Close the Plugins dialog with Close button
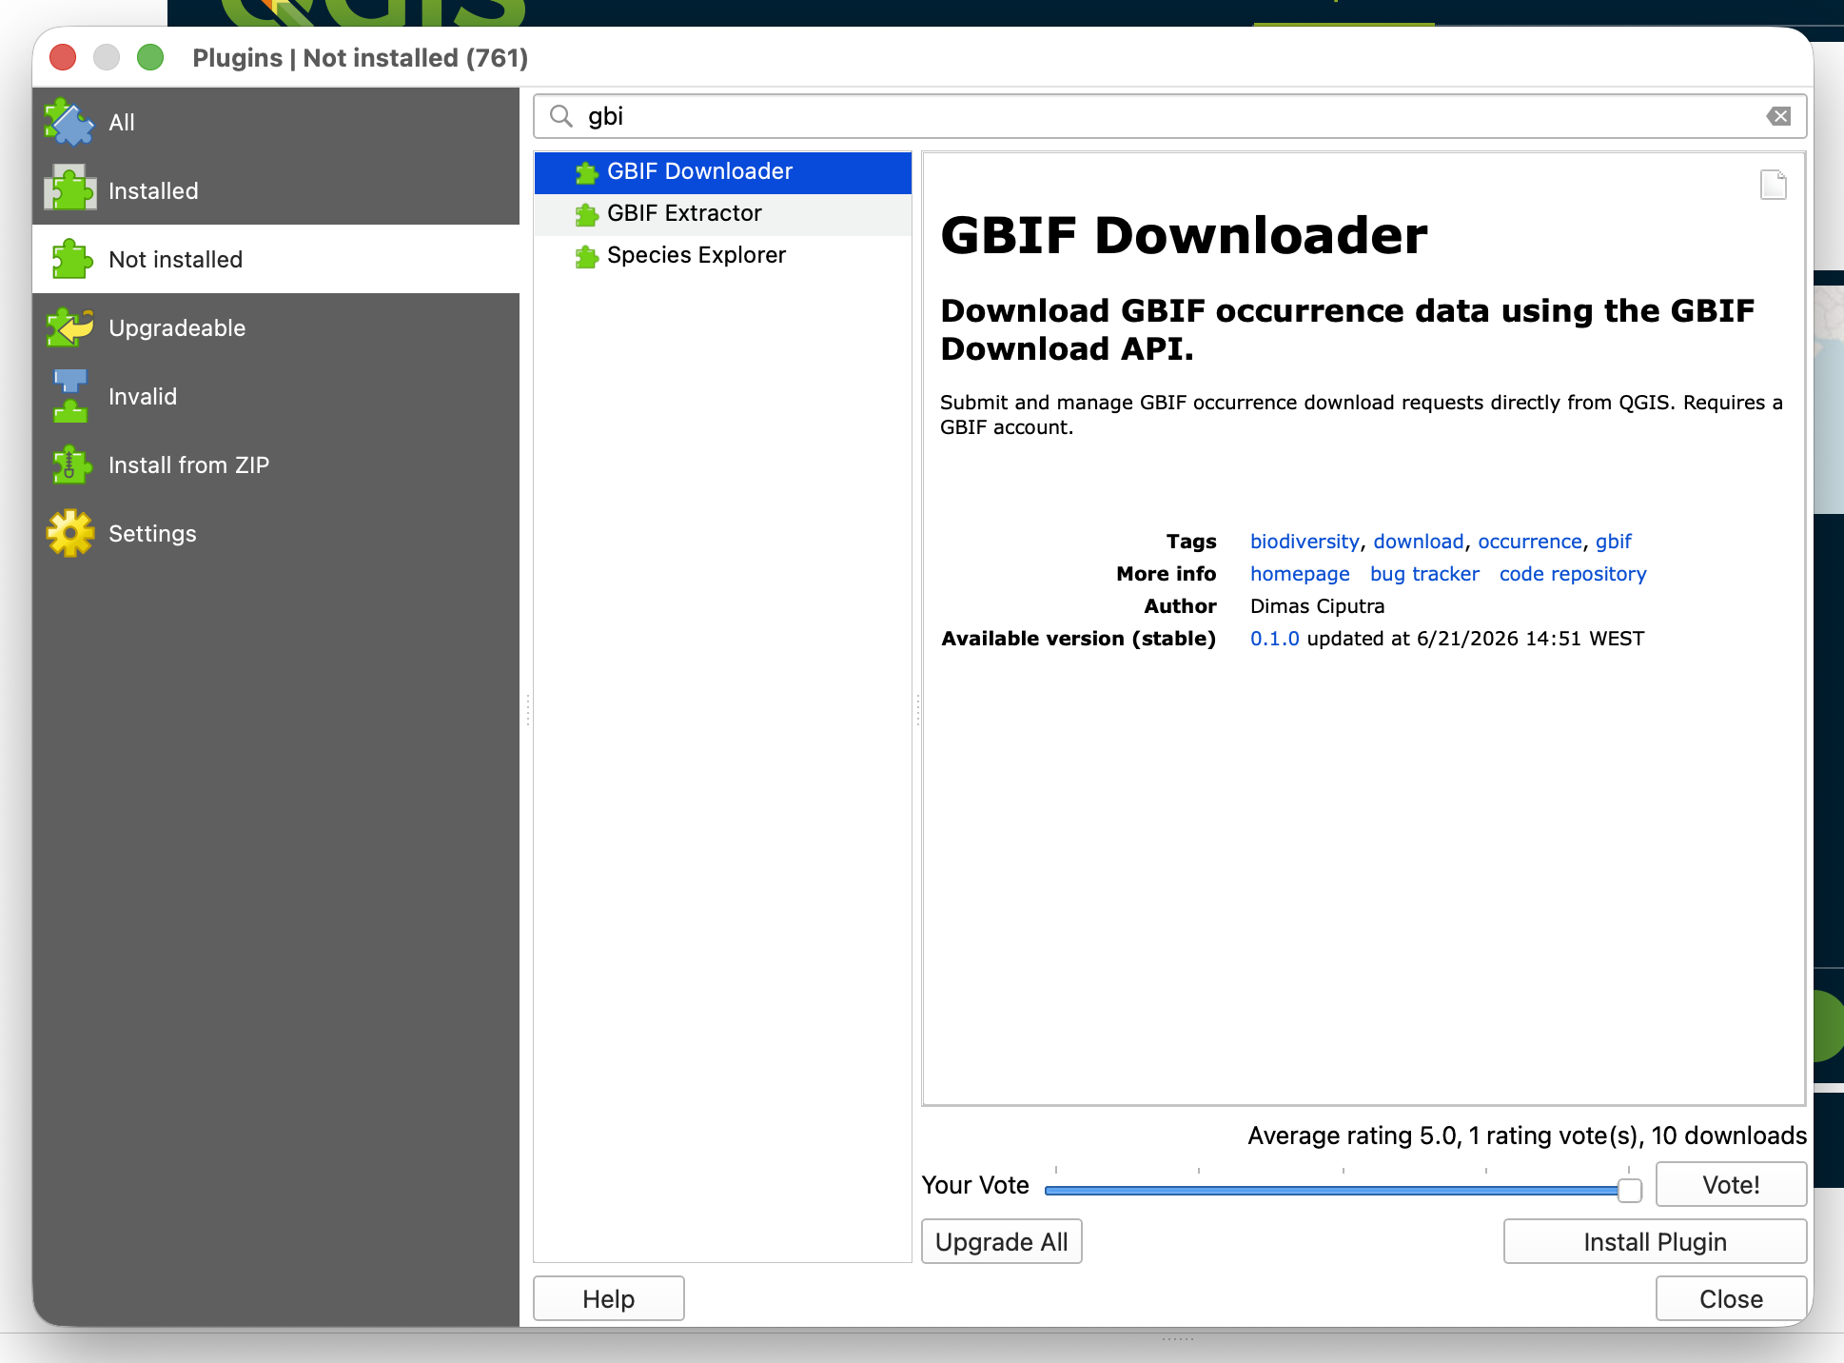Viewport: 1844px width, 1363px height. point(1731,1298)
